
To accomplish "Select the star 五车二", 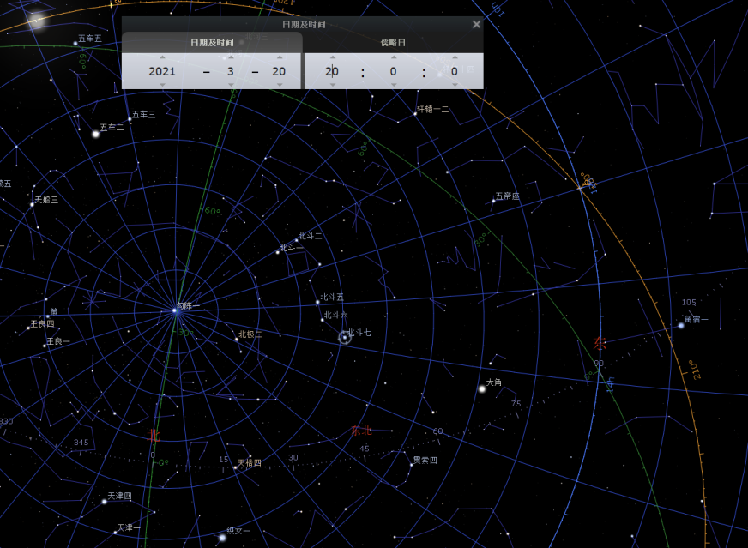I will click(x=96, y=134).
